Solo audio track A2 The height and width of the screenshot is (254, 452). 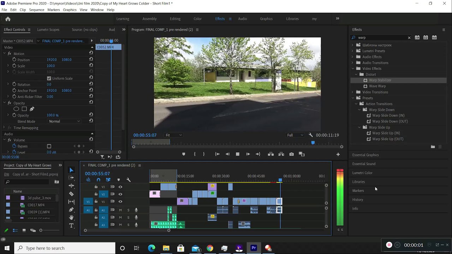(128, 217)
